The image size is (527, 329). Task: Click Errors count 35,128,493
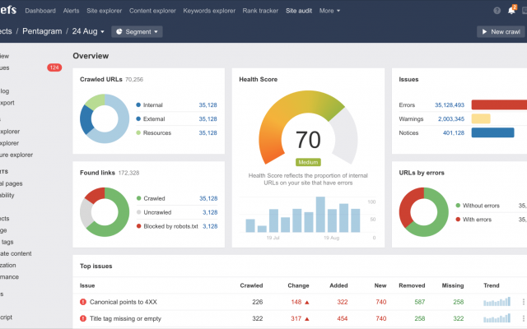[450, 105]
